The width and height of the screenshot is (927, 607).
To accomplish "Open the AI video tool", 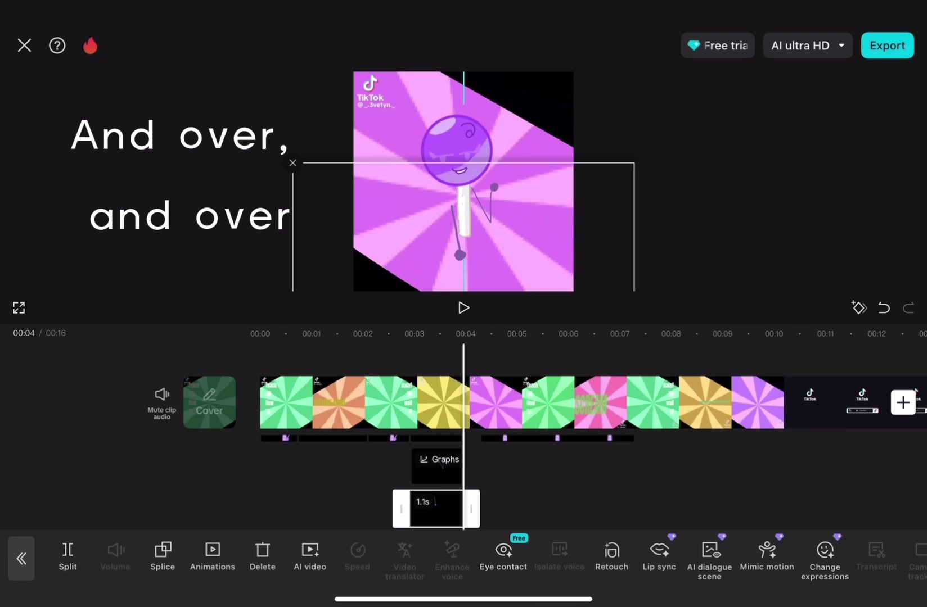I will pyautogui.click(x=310, y=556).
